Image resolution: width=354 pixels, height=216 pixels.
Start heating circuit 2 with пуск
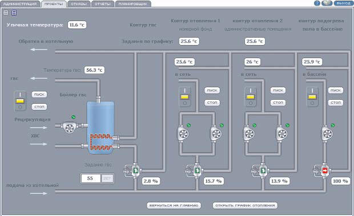278,90
